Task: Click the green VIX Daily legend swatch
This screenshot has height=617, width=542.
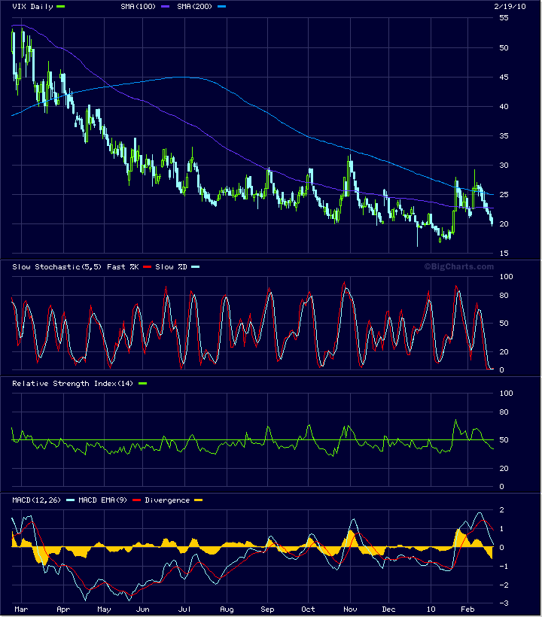Action: coord(60,7)
